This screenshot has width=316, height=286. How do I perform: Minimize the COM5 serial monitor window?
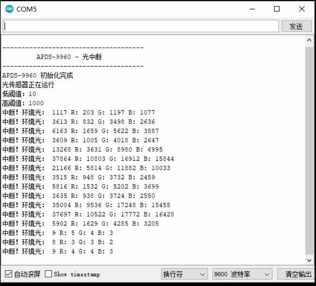click(x=252, y=9)
